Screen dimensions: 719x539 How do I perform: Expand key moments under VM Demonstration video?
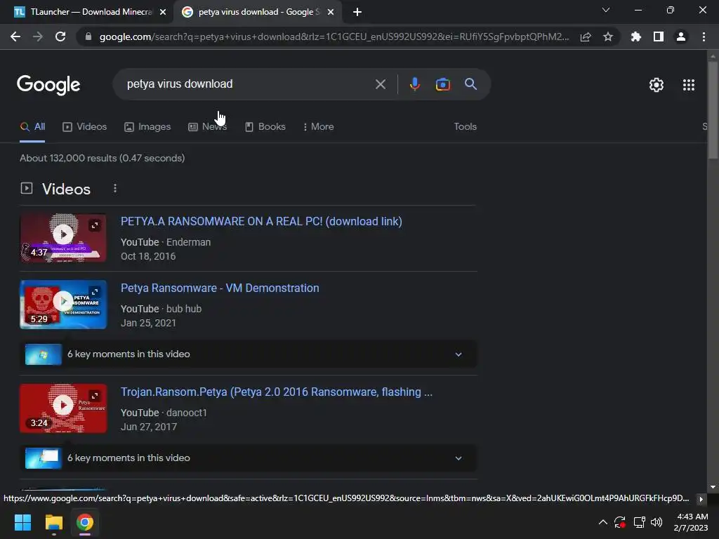coord(248,354)
